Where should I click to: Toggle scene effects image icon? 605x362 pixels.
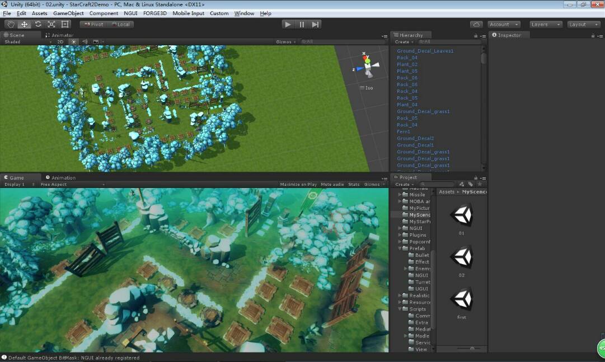tap(96, 41)
